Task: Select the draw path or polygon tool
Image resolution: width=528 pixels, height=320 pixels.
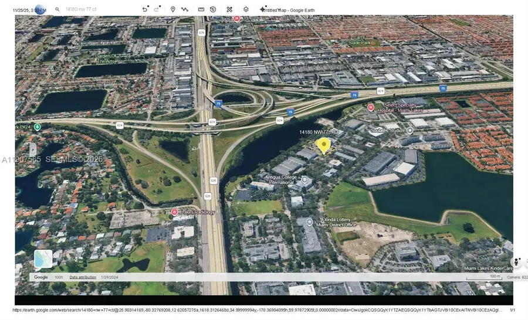Action: click(185, 9)
